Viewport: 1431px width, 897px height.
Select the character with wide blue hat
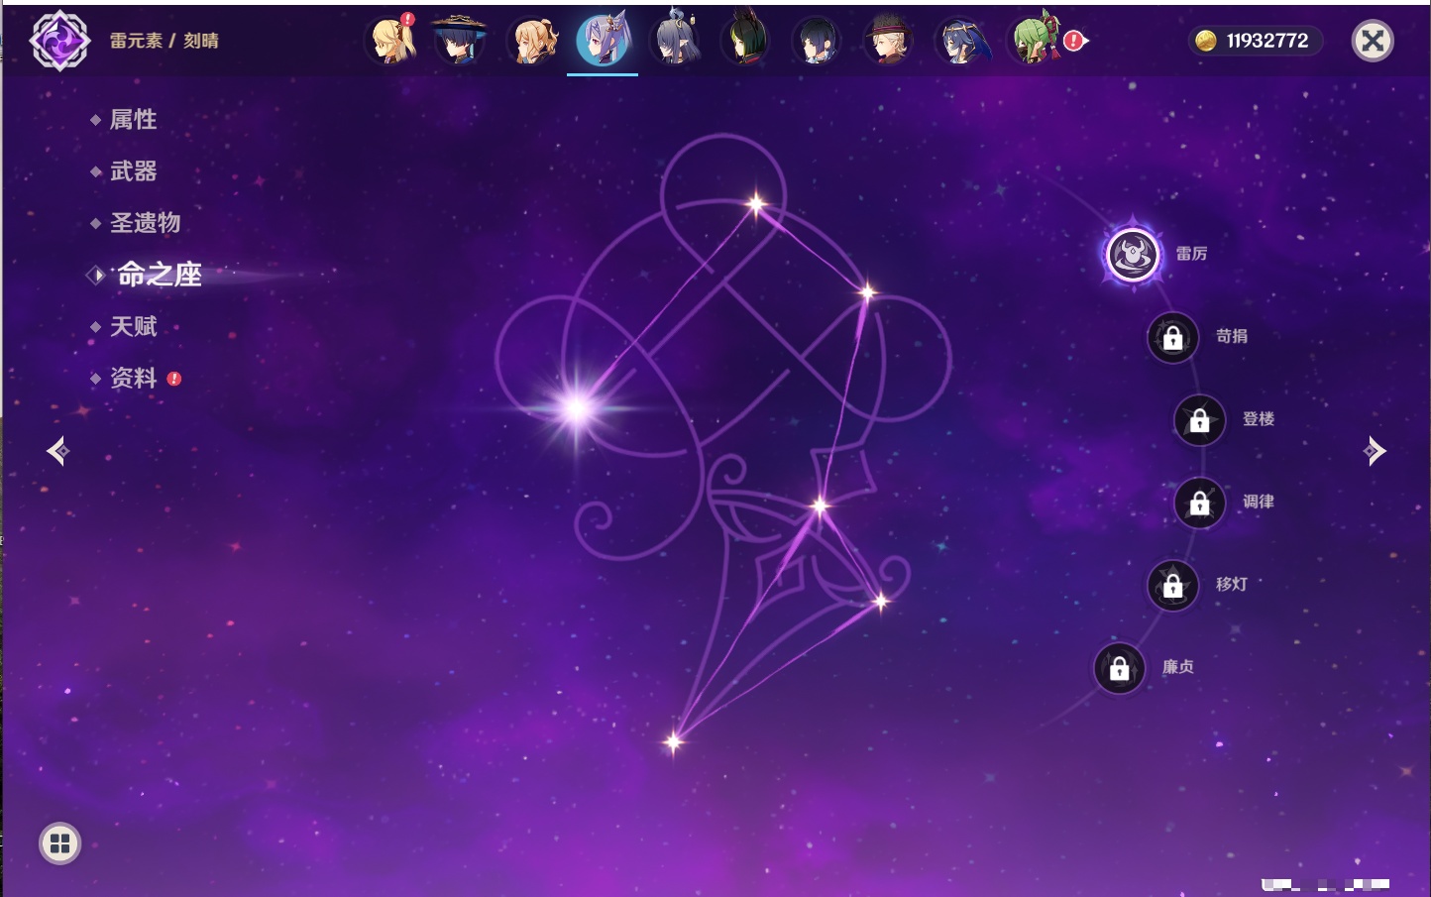(x=460, y=41)
